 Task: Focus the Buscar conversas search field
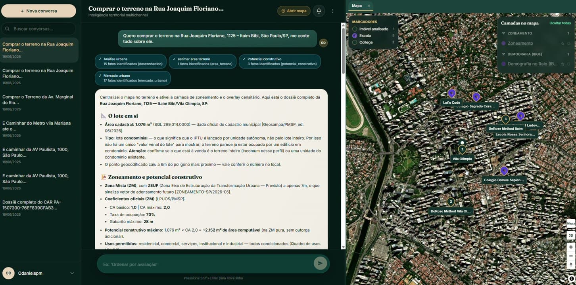(38, 29)
